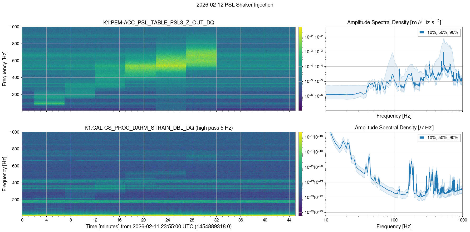470x232 pixels.
Task: Click the '28' tick on the time axis
Action: click(x=192, y=220)
